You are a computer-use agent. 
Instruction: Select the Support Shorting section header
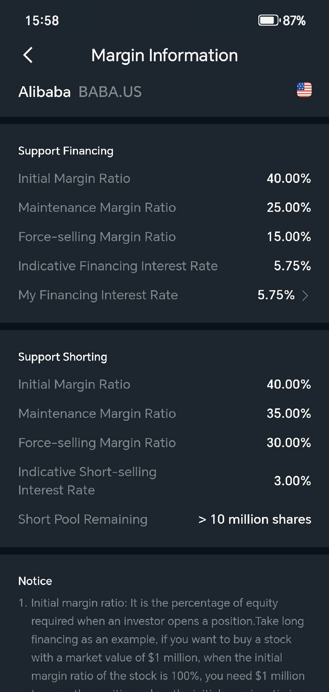click(63, 357)
